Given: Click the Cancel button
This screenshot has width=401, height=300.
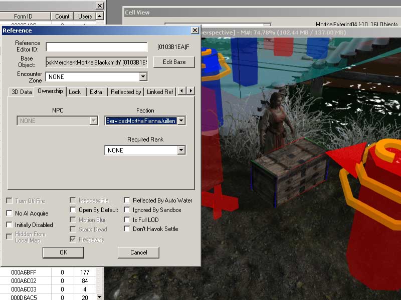Looking at the screenshot, I should pyautogui.click(x=139, y=252).
